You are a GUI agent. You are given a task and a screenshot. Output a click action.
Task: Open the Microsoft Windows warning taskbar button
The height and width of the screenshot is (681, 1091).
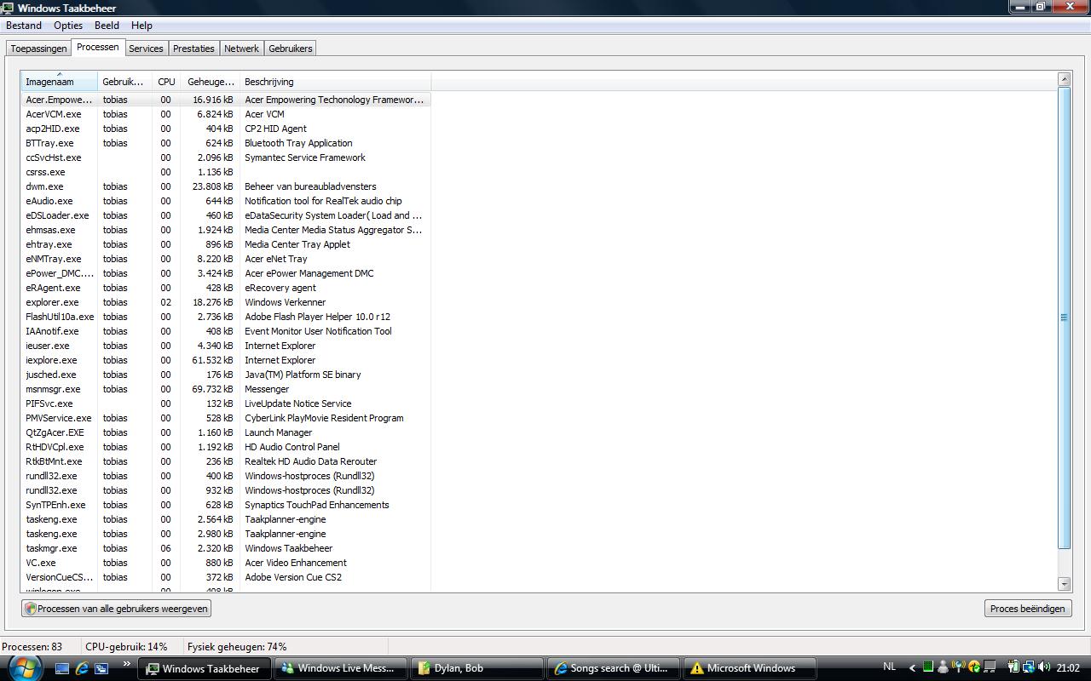750,668
